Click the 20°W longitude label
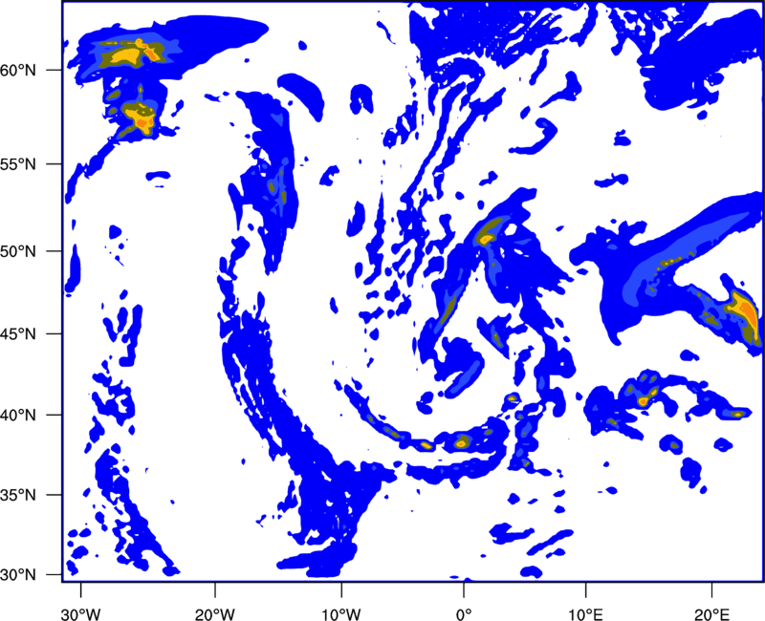765x621 pixels. [x=214, y=614]
